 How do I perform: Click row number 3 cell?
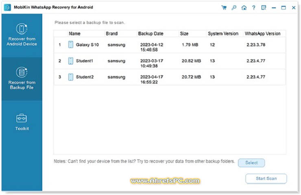coord(60,77)
